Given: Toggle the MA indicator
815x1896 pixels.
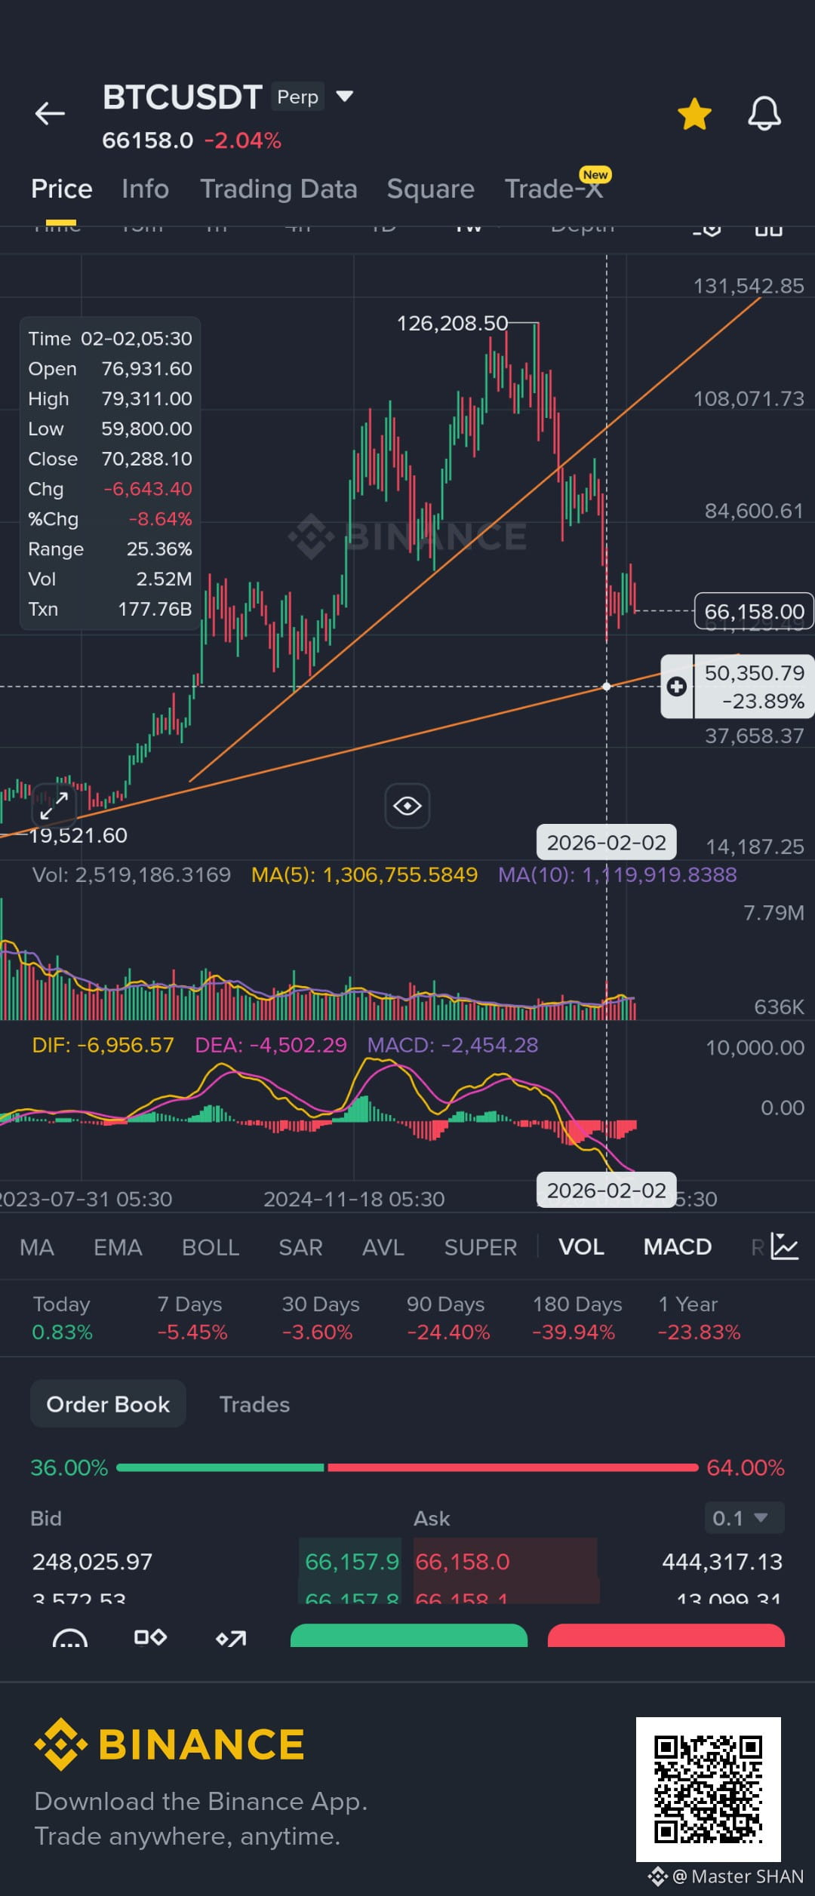Looking at the screenshot, I should click(x=37, y=1247).
